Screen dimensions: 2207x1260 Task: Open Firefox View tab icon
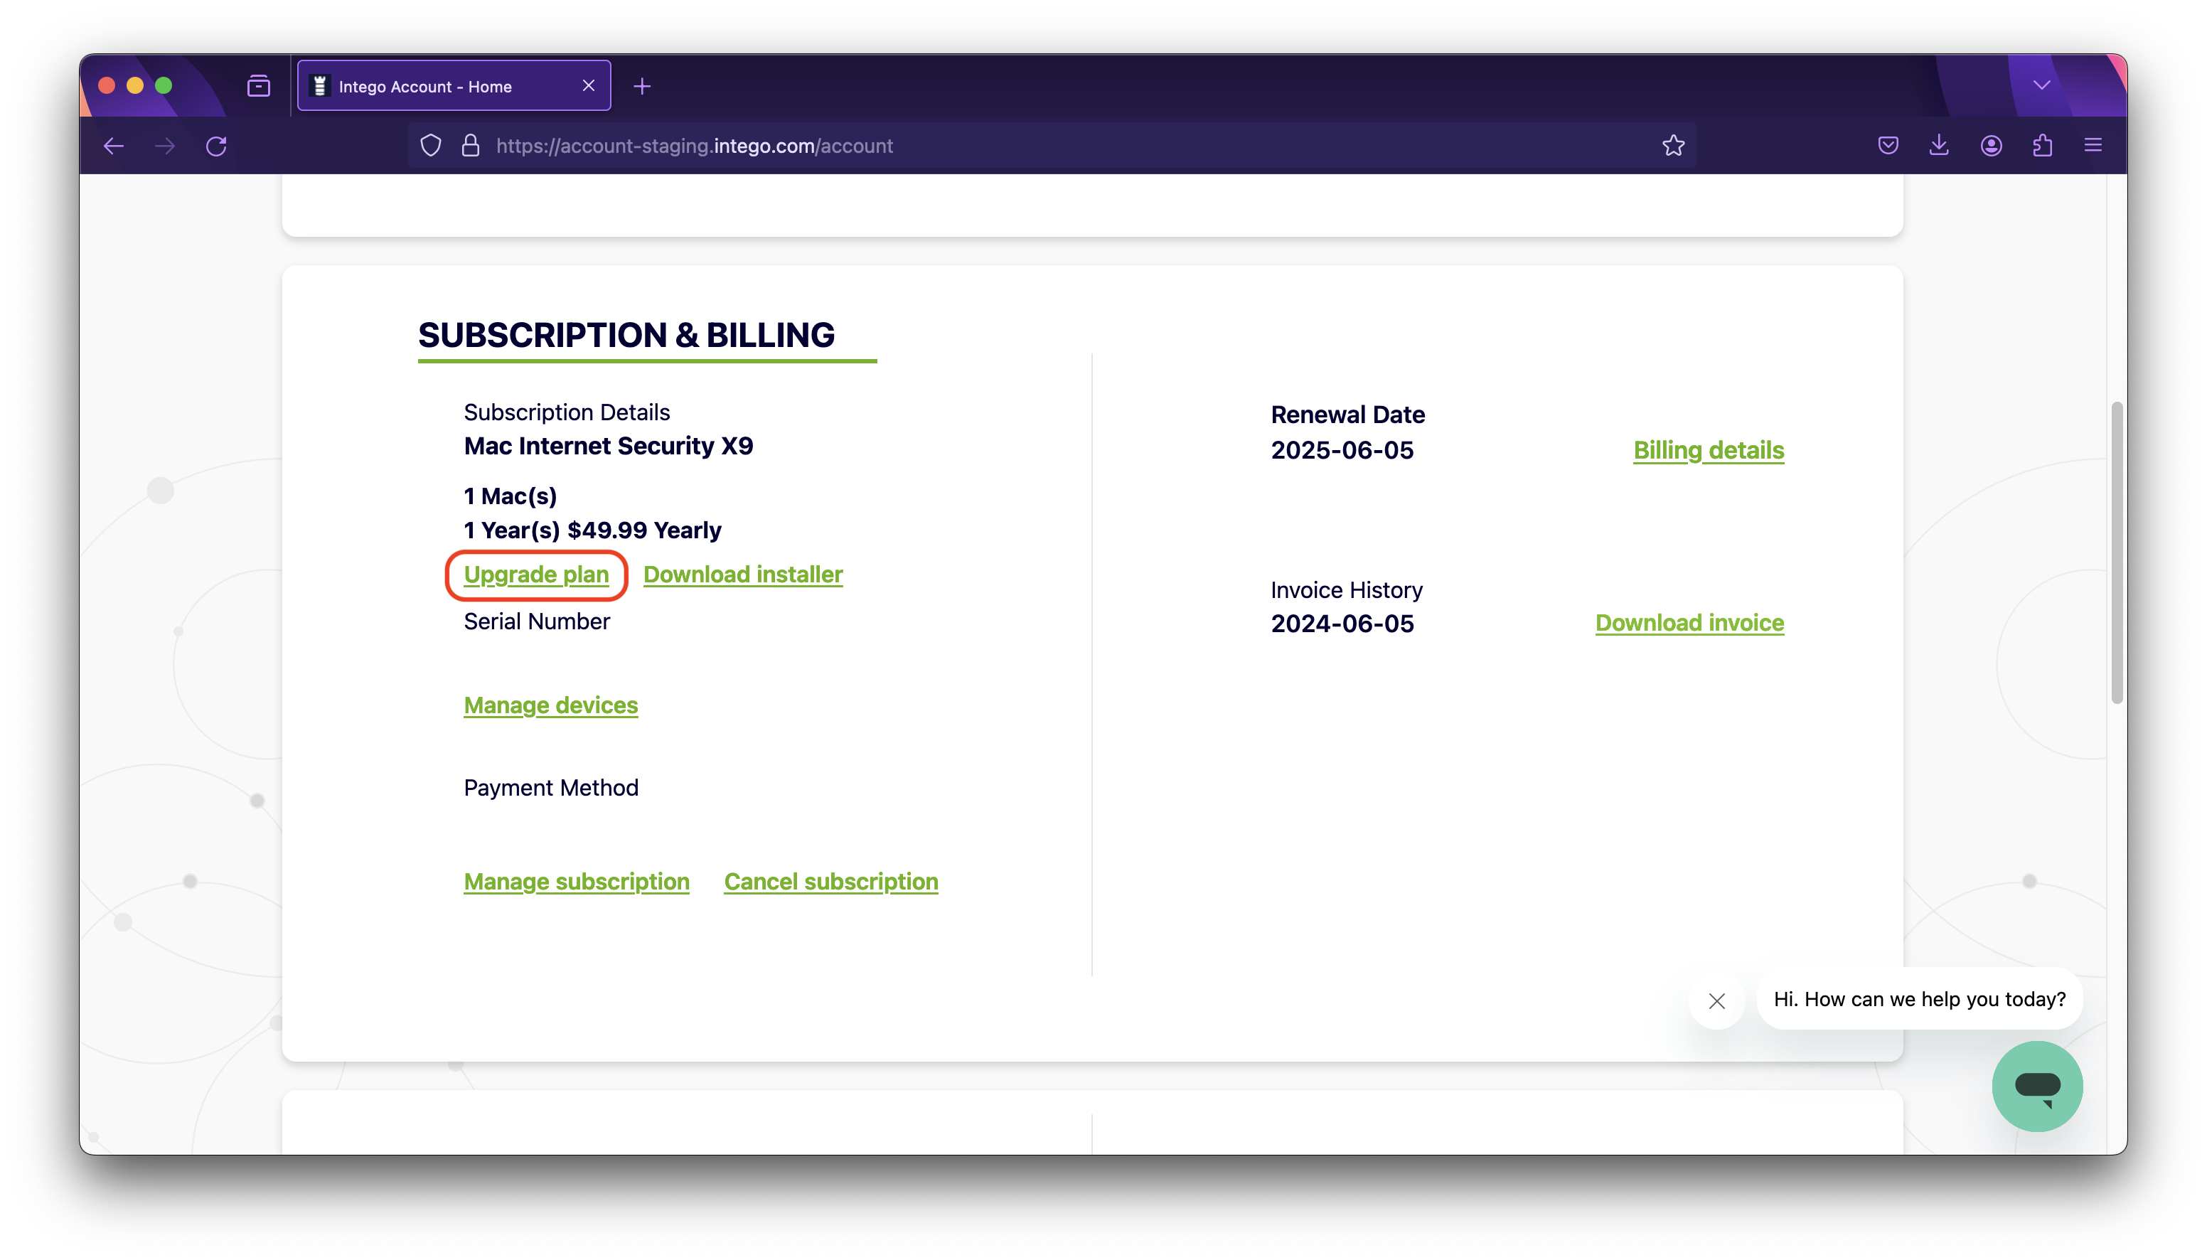258,85
